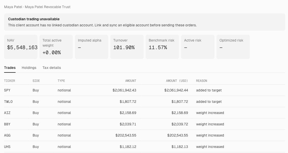Switch to the Trades tab

(x=10, y=68)
